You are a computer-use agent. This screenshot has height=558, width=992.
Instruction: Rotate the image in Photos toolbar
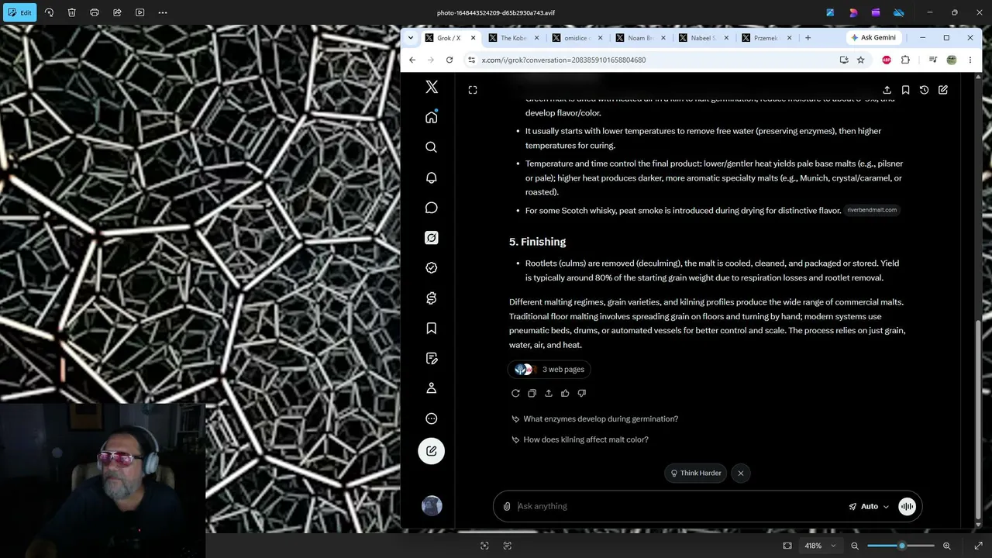pyautogui.click(x=49, y=12)
